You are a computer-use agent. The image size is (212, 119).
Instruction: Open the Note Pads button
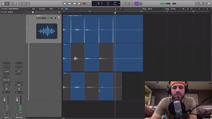click(201, 4)
